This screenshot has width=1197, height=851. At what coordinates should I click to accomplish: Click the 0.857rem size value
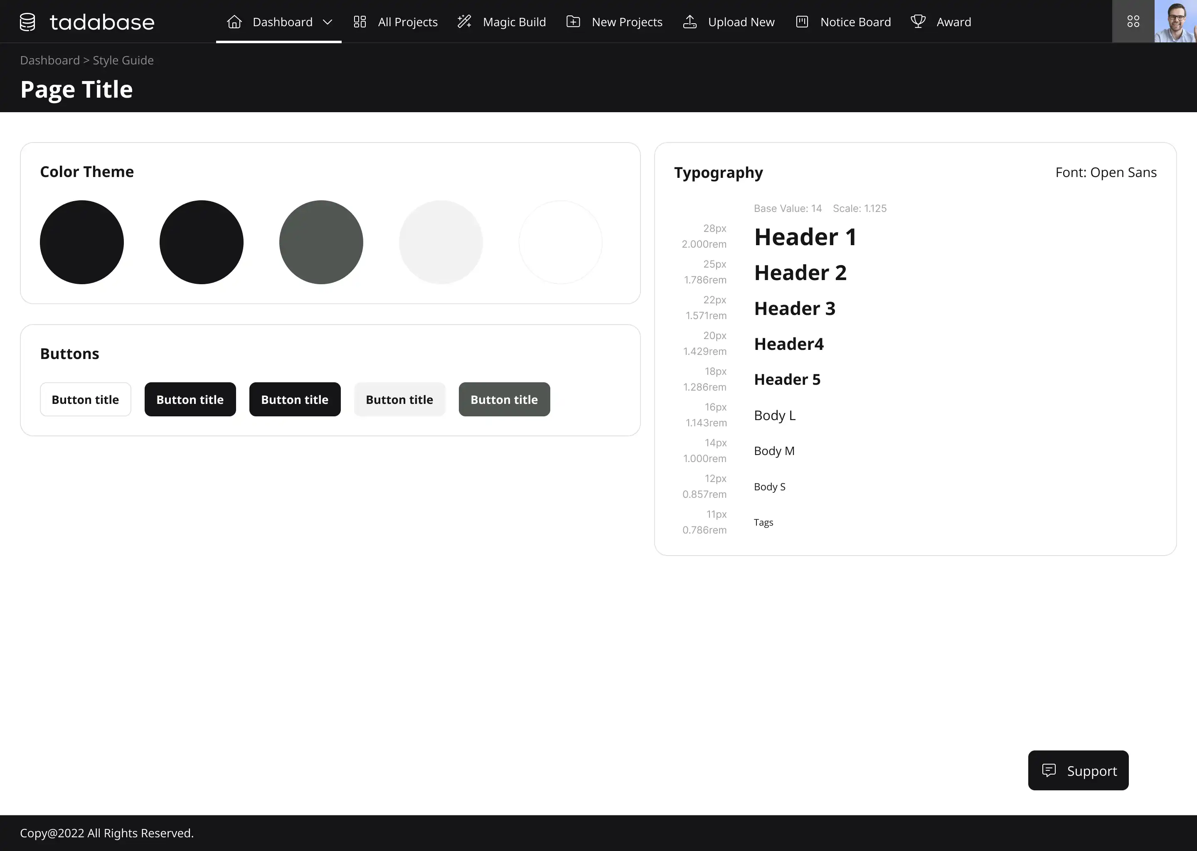(704, 494)
